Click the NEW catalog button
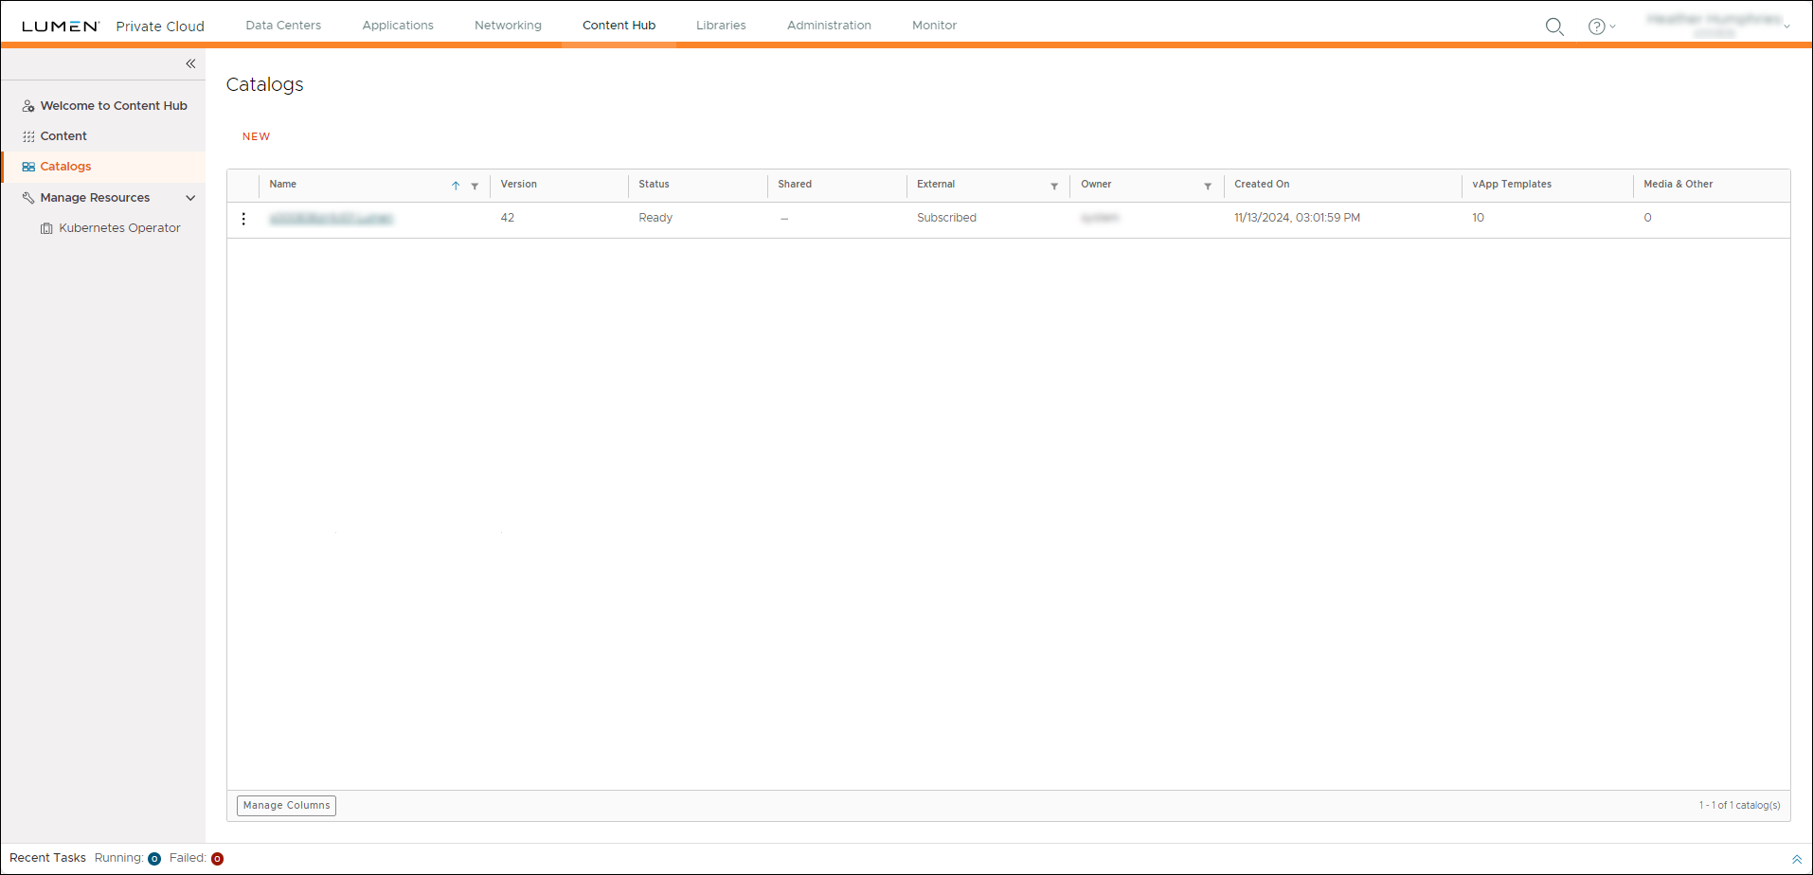Viewport: 1813px width, 875px height. (256, 136)
